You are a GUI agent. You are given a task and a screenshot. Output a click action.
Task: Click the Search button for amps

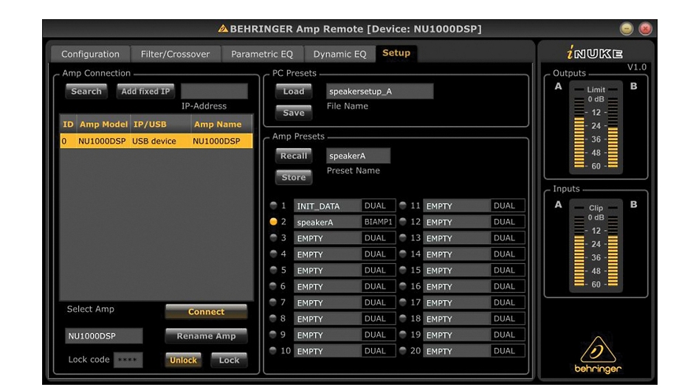(86, 91)
